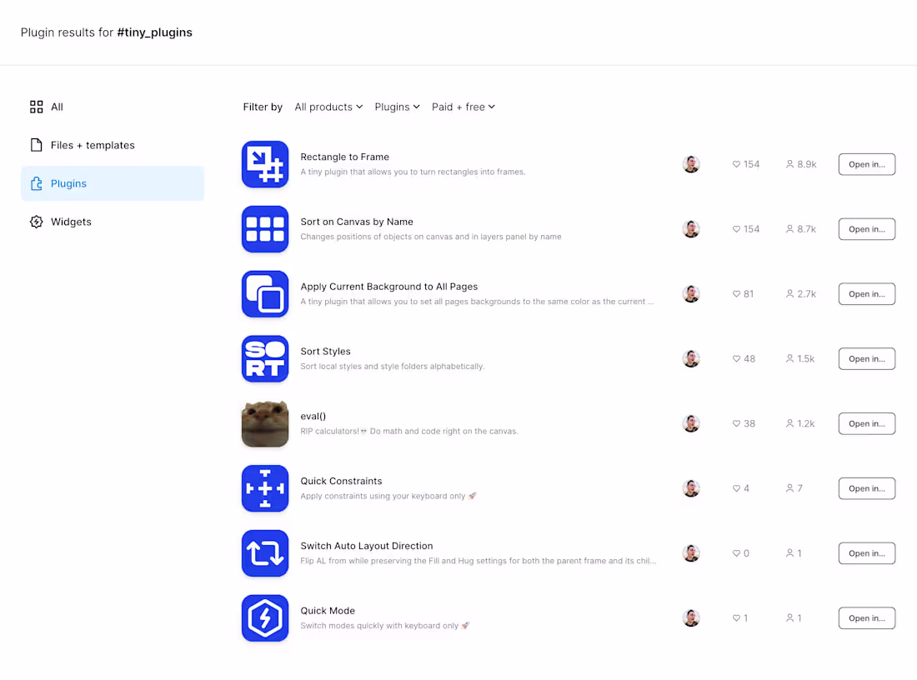
Task: Open the Paid + free filter dropdown
Action: pos(464,107)
